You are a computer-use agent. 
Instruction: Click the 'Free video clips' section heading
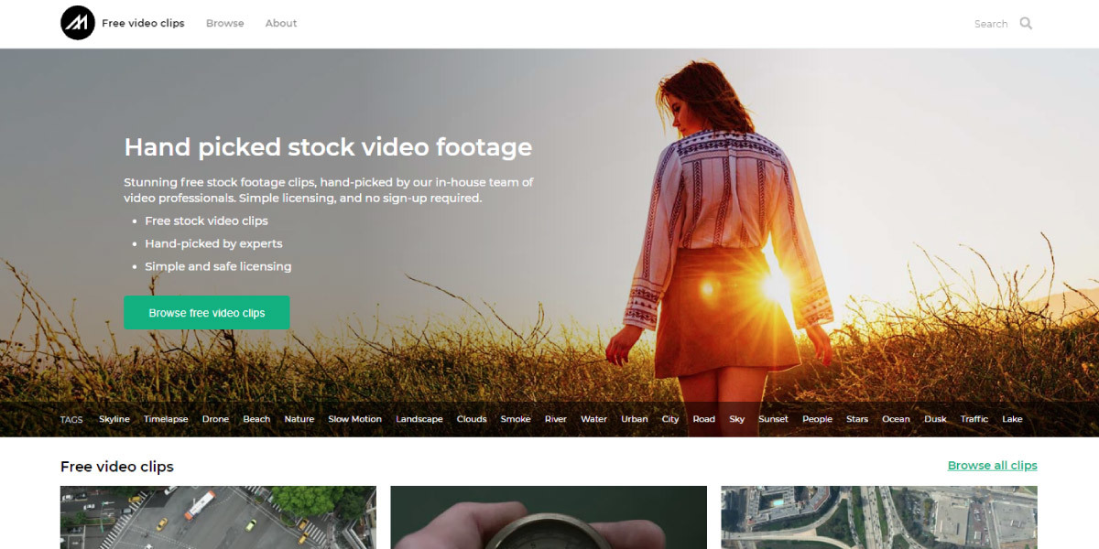tap(117, 467)
